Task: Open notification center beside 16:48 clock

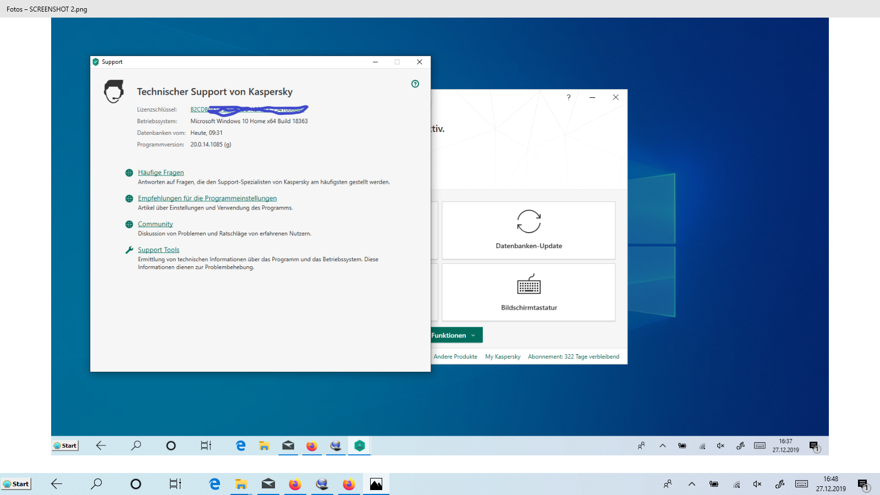Action: point(863,485)
